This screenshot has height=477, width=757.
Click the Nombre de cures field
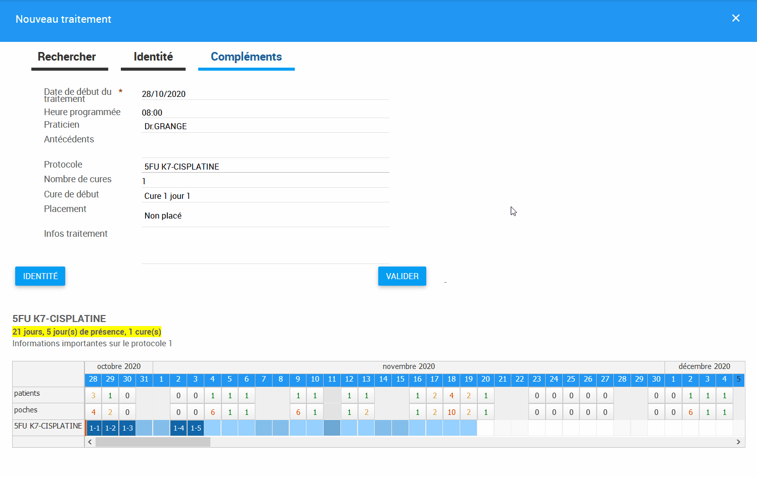(264, 181)
